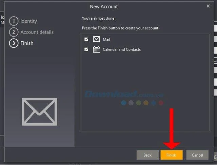Click the 'Calendar and Contacts' label
This screenshot has height=165, width=217.
tap(122, 49)
